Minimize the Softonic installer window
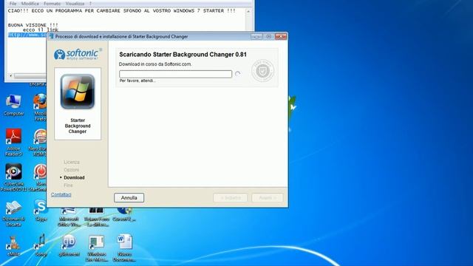 point(256,36)
